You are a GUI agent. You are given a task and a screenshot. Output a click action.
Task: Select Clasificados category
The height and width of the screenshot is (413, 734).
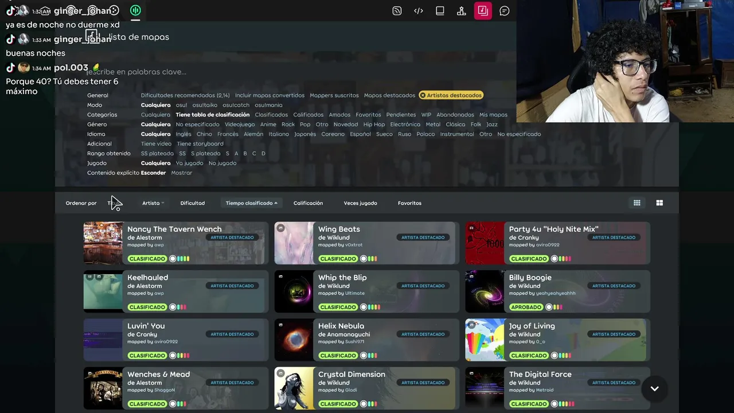pos(271,115)
